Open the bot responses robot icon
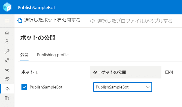Screen dimensions: 182x107 tap(7, 70)
